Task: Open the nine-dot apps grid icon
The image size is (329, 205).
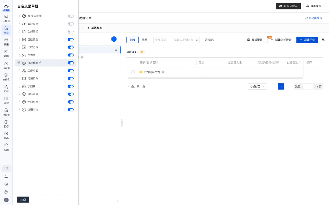Action: [x=6, y=169]
